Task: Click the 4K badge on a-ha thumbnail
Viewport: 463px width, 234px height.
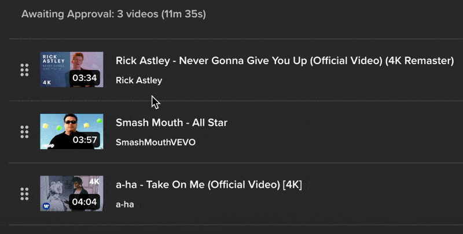Action: [x=94, y=181]
